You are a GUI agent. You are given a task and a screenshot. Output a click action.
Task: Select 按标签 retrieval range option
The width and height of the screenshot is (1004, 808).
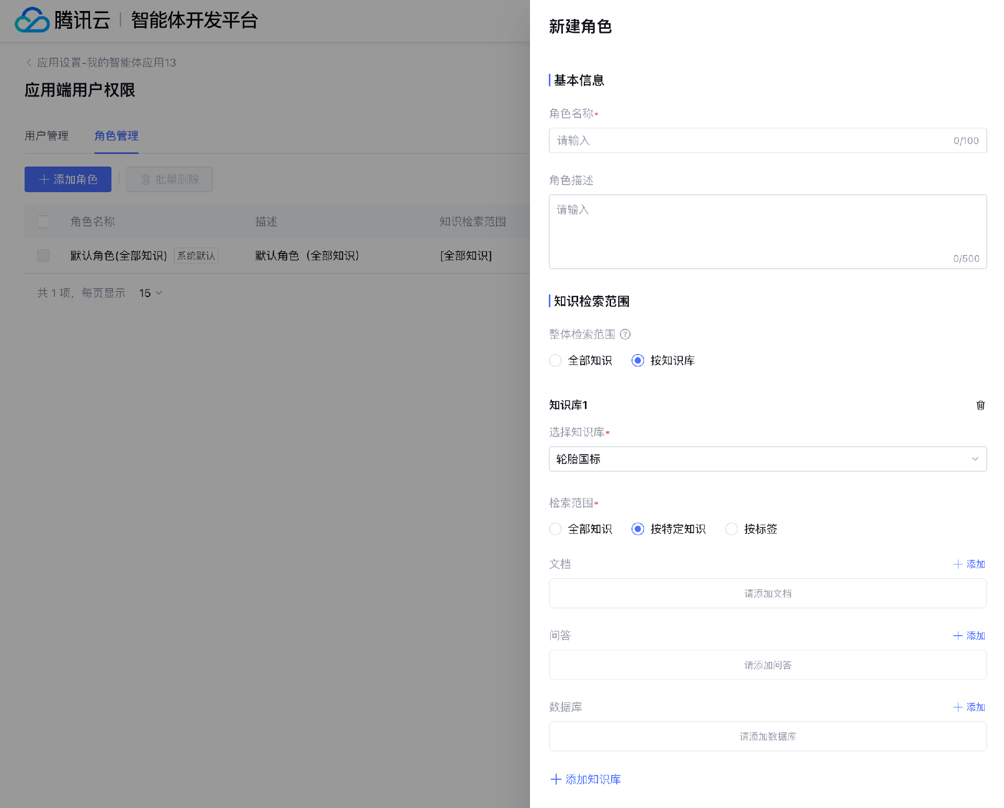[731, 529]
